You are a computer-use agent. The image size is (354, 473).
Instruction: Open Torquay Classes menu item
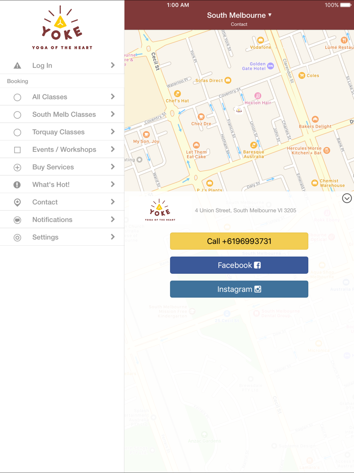pos(62,132)
